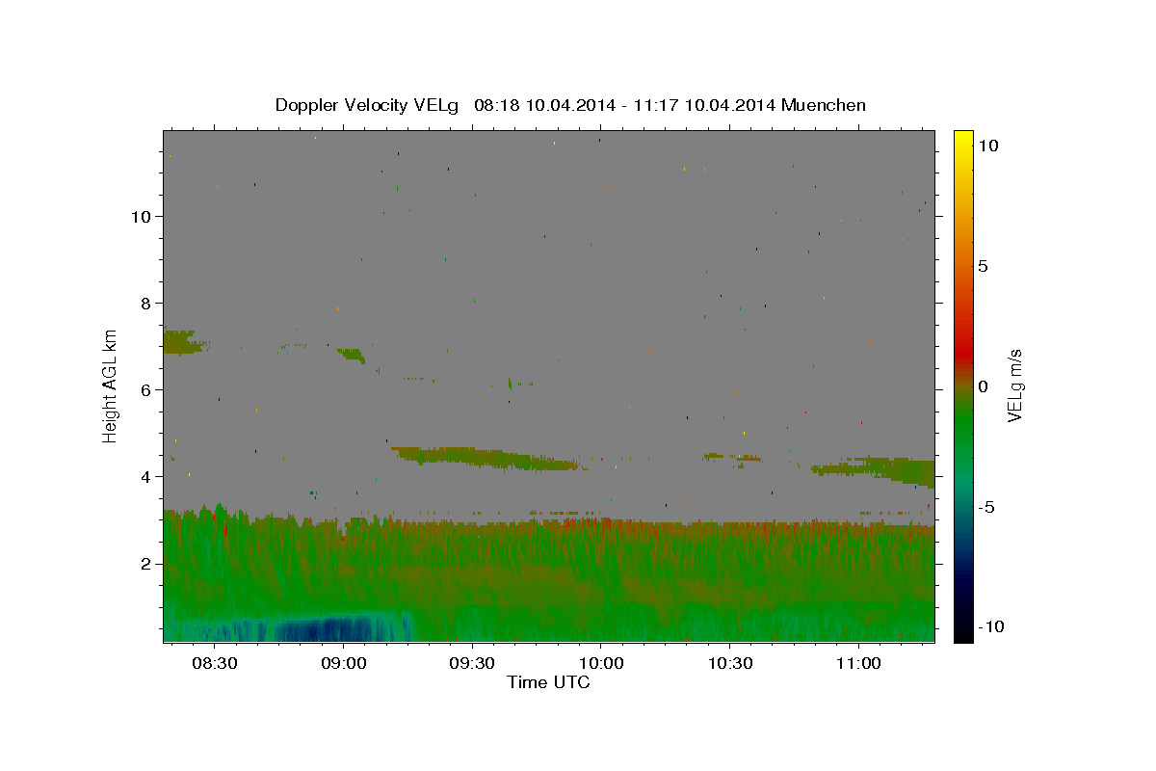Click the cloud layer at 7 km near 08:20
The width and height of the screenshot is (1156, 771).
coord(181,342)
